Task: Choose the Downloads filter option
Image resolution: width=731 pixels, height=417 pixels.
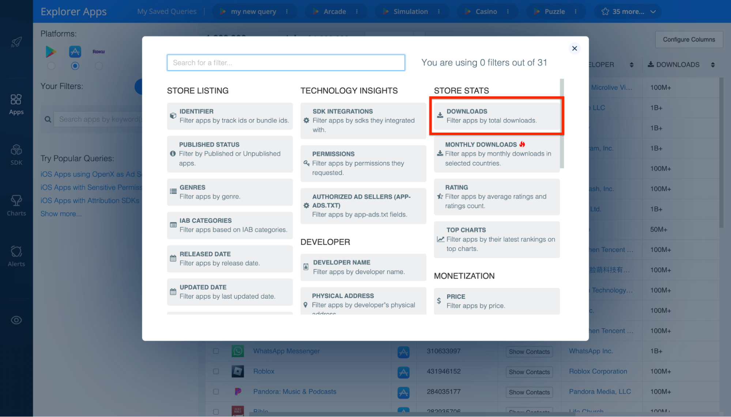Action: pyautogui.click(x=496, y=116)
